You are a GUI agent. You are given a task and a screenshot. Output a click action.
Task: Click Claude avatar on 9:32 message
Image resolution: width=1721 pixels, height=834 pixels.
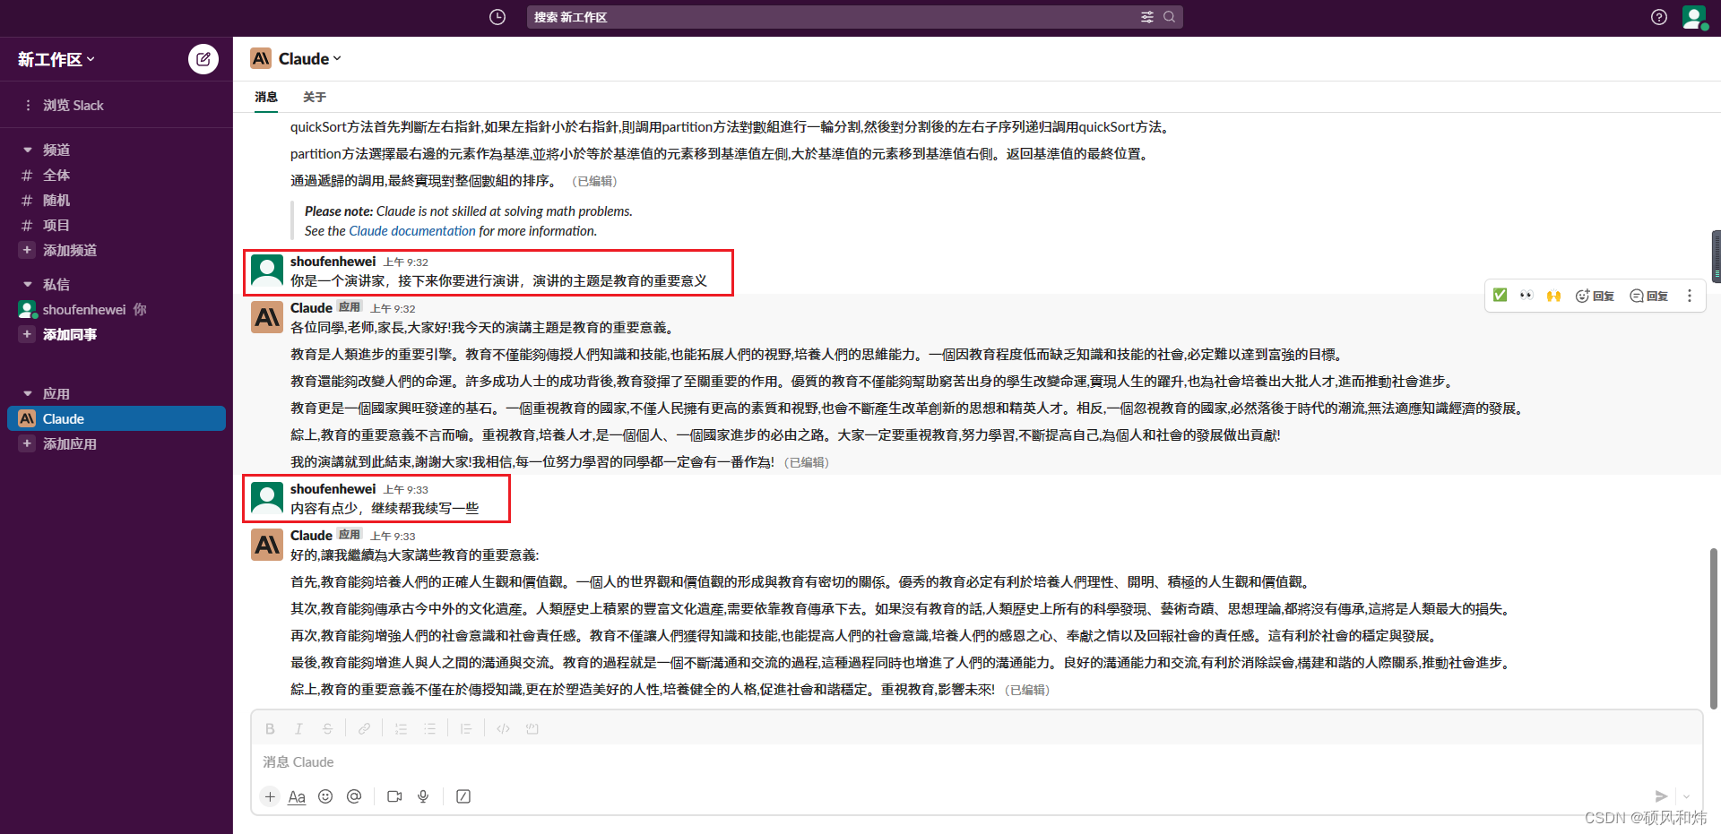pyautogui.click(x=267, y=317)
